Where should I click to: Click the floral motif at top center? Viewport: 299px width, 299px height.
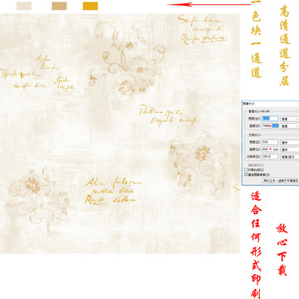(127, 60)
